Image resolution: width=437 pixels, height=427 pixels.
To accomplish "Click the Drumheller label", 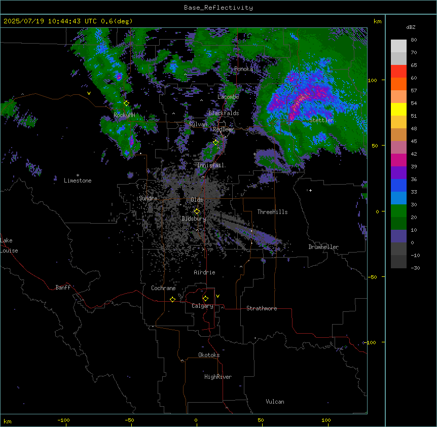I will coord(323,247).
